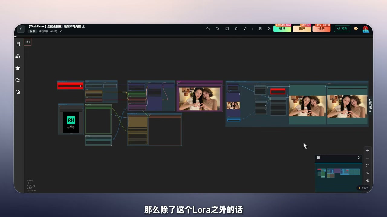
Task: Run workflow with Ultra 6000D 运行 button
Action: pyautogui.click(x=321, y=29)
